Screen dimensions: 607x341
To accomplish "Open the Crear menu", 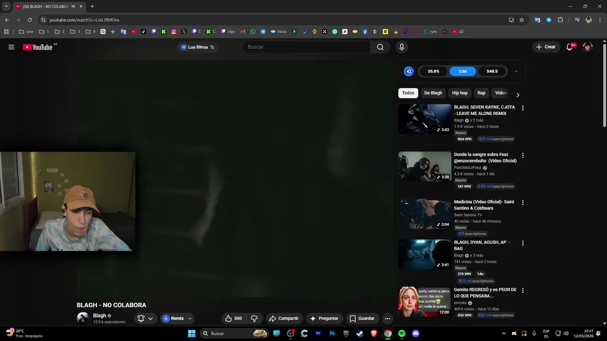I will click(545, 47).
